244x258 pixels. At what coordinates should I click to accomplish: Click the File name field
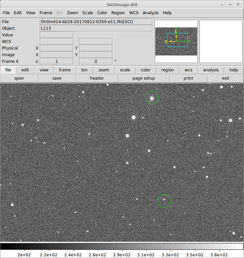point(96,22)
